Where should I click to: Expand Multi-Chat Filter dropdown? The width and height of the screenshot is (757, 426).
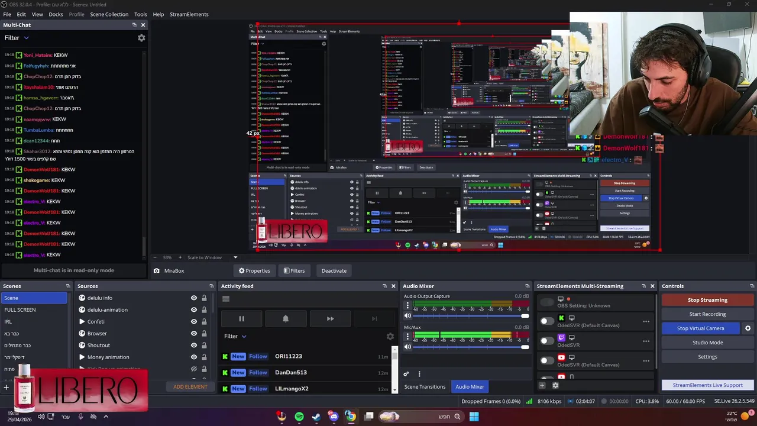pyautogui.click(x=17, y=38)
